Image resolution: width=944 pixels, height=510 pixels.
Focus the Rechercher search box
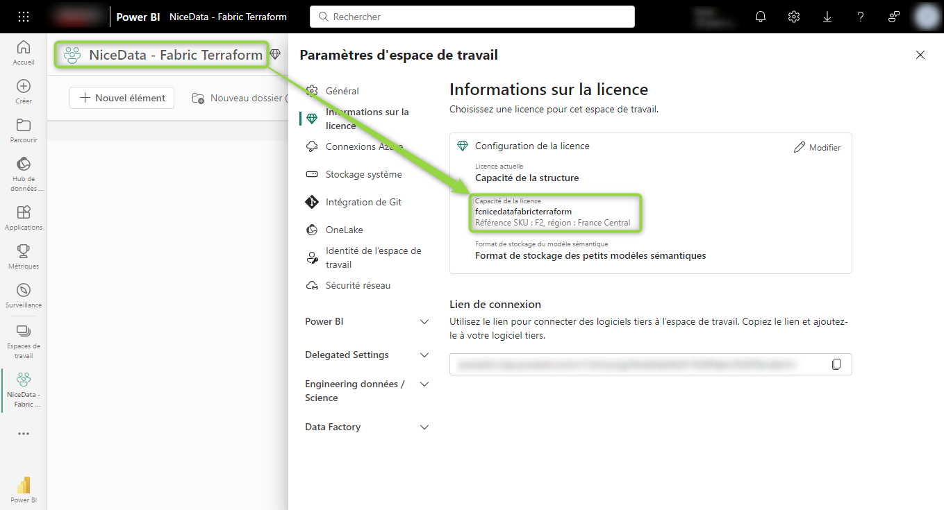coord(472,17)
